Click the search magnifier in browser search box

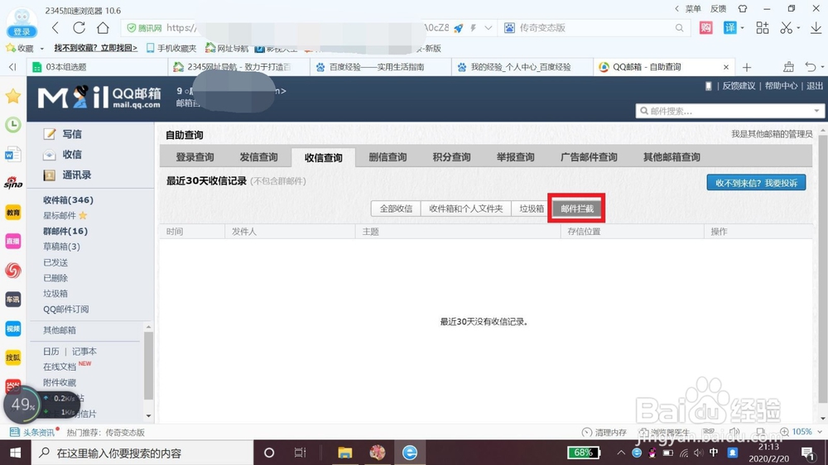point(679,28)
